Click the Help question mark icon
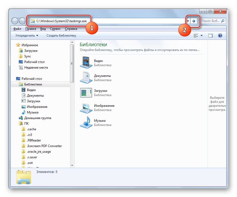Viewport: 237px width, 197px height. pyautogui.click(x=220, y=36)
